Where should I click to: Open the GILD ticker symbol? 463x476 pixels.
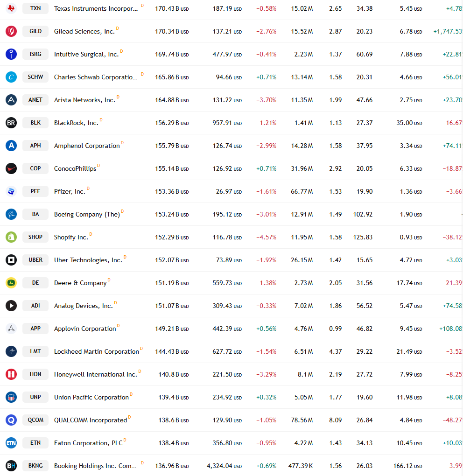tap(35, 31)
